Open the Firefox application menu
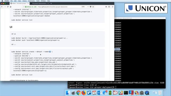This screenshot has height=96, width=171. pos(7,1)
